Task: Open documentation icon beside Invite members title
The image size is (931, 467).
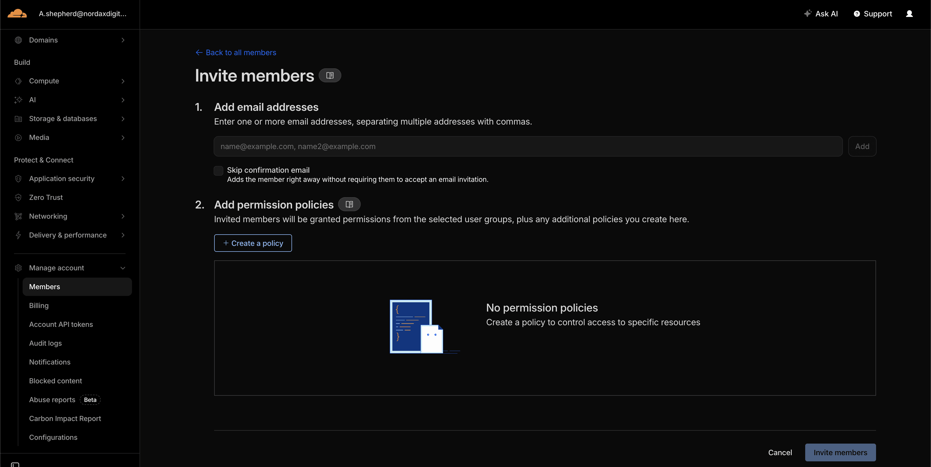Action: tap(330, 75)
